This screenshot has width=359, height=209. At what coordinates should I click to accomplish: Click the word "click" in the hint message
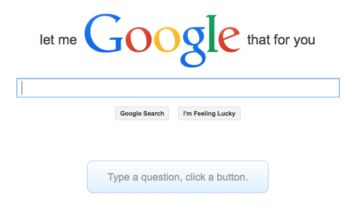click(x=195, y=177)
